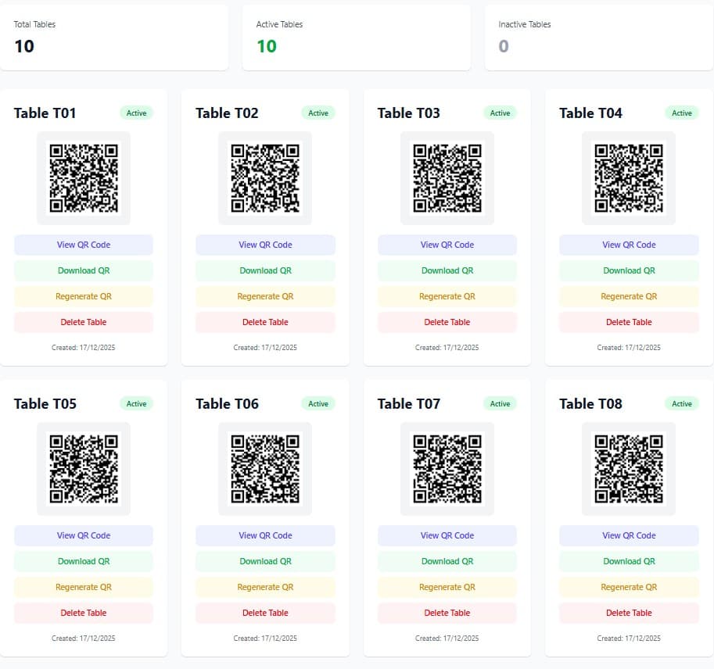Download the QR for Table T08

pos(629,561)
